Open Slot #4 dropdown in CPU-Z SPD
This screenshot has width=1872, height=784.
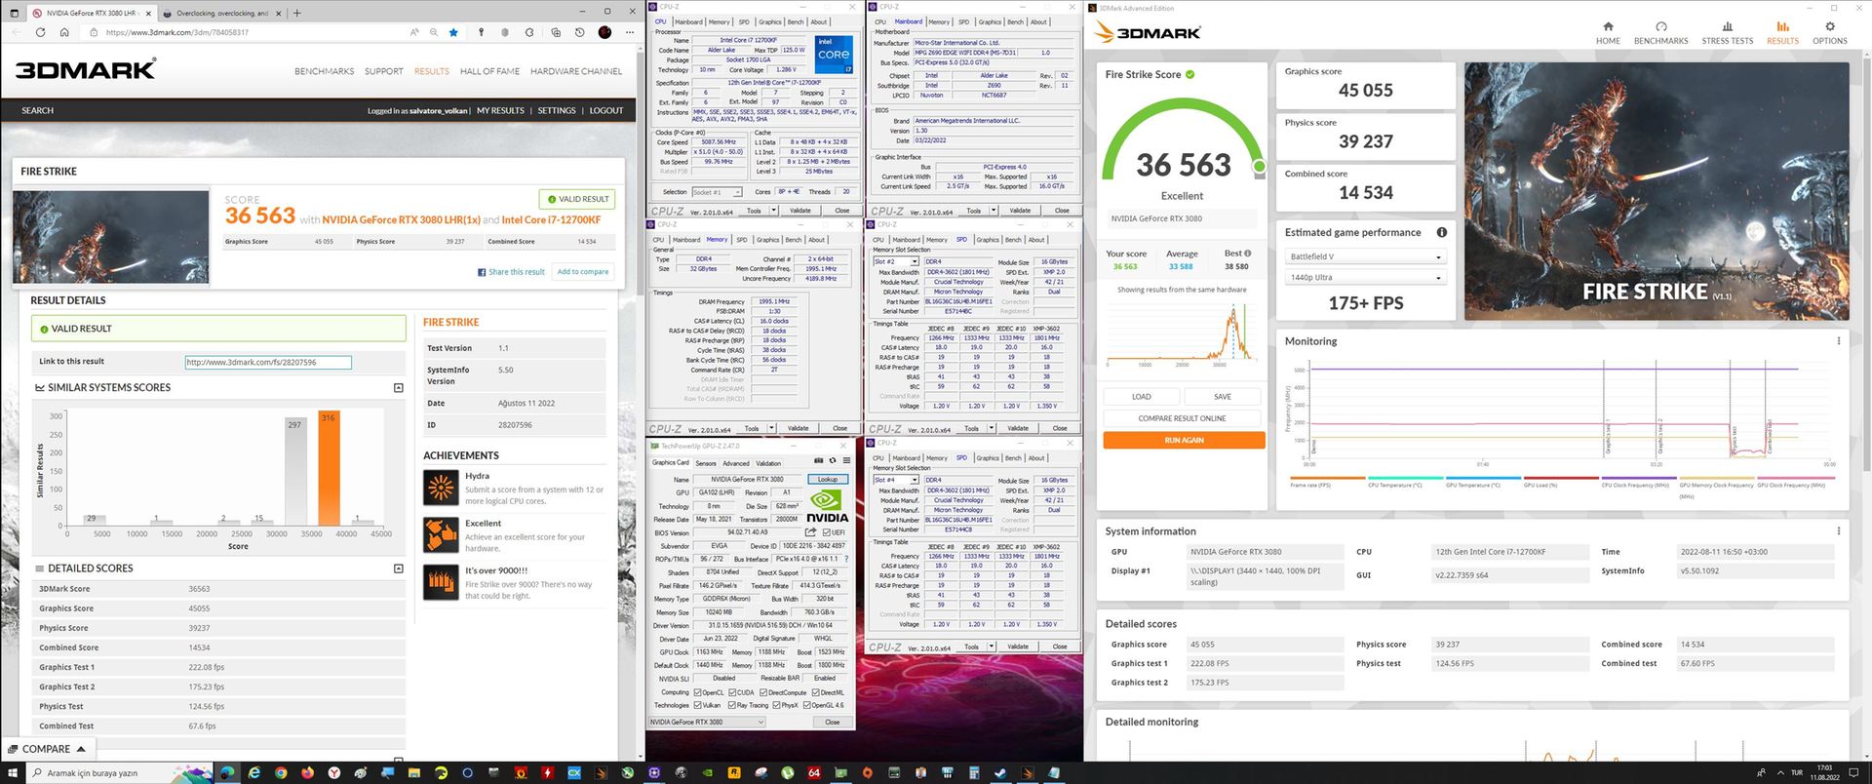(x=896, y=480)
